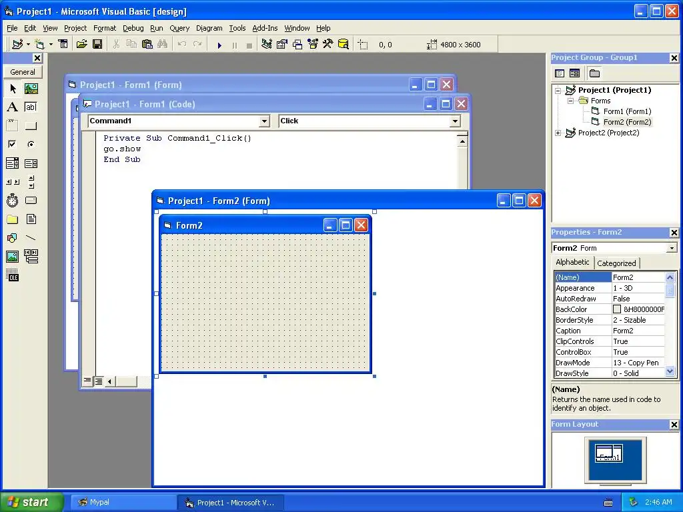Open Form2 object dropdown in Properties
The width and height of the screenshot is (683, 512).
click(x=672, y=248)
